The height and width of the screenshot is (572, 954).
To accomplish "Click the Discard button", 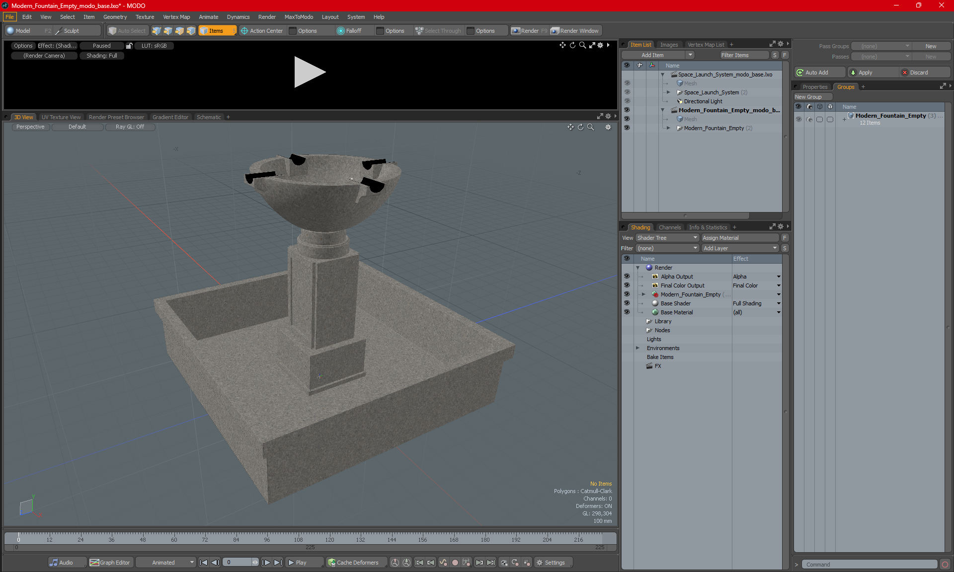I will pos(924,72).
